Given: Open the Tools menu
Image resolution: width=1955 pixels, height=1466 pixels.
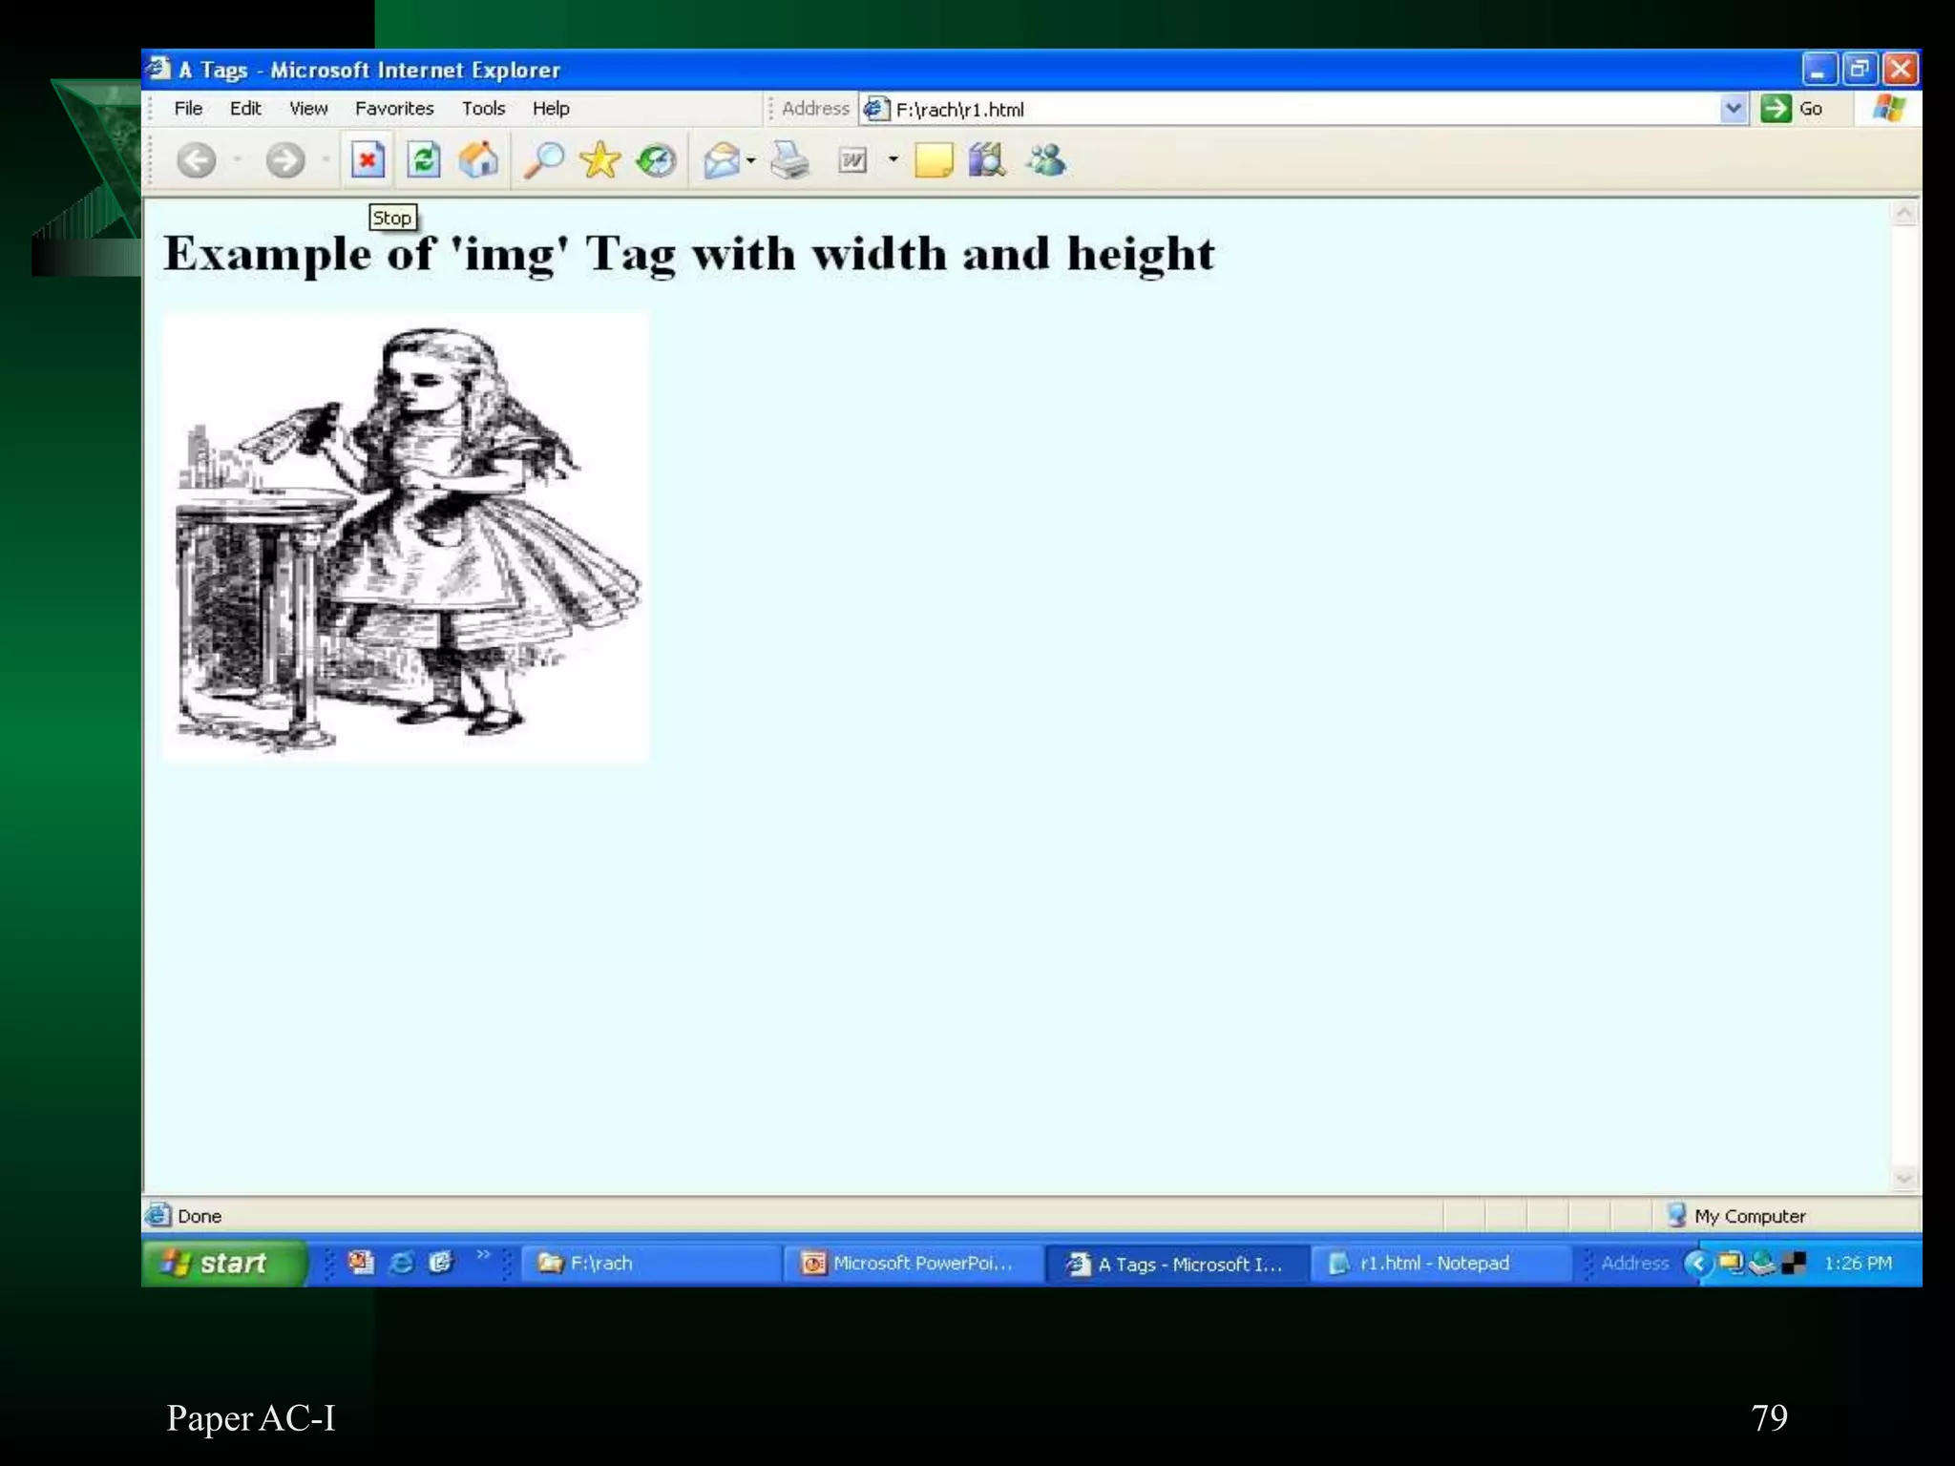Looking at the screenshot, I should [483, 109].
